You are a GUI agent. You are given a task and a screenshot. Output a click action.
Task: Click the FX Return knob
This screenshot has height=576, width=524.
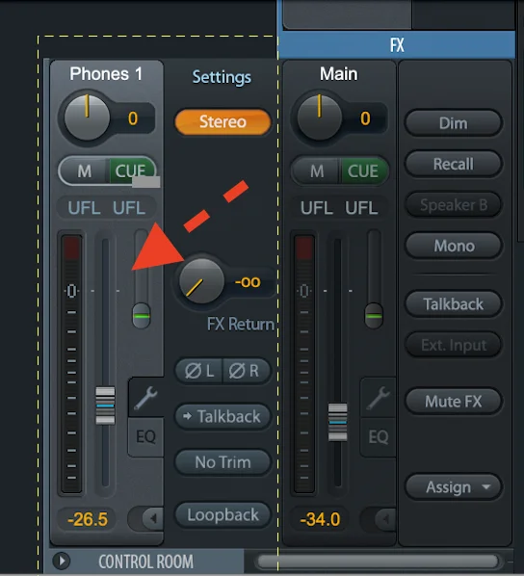pyautogui.click(x=201, y=281)
